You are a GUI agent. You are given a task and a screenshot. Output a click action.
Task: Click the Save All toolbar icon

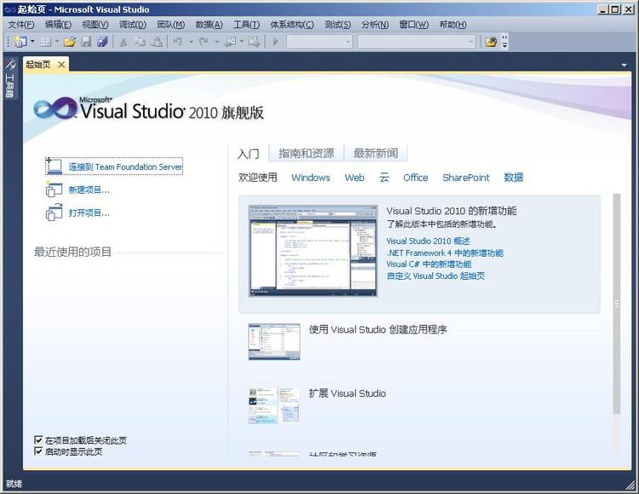(x=102, y=41)
